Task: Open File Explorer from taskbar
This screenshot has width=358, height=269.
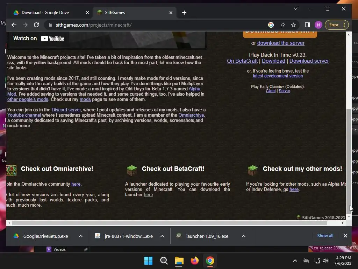Action: point(179,261)
